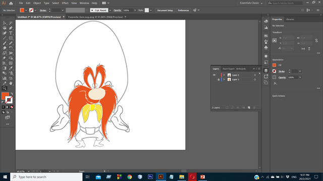Toggle Layer 1 visibility box
Image resolution: width=323 pixels, height=181 pixels.
coord(214,79)
